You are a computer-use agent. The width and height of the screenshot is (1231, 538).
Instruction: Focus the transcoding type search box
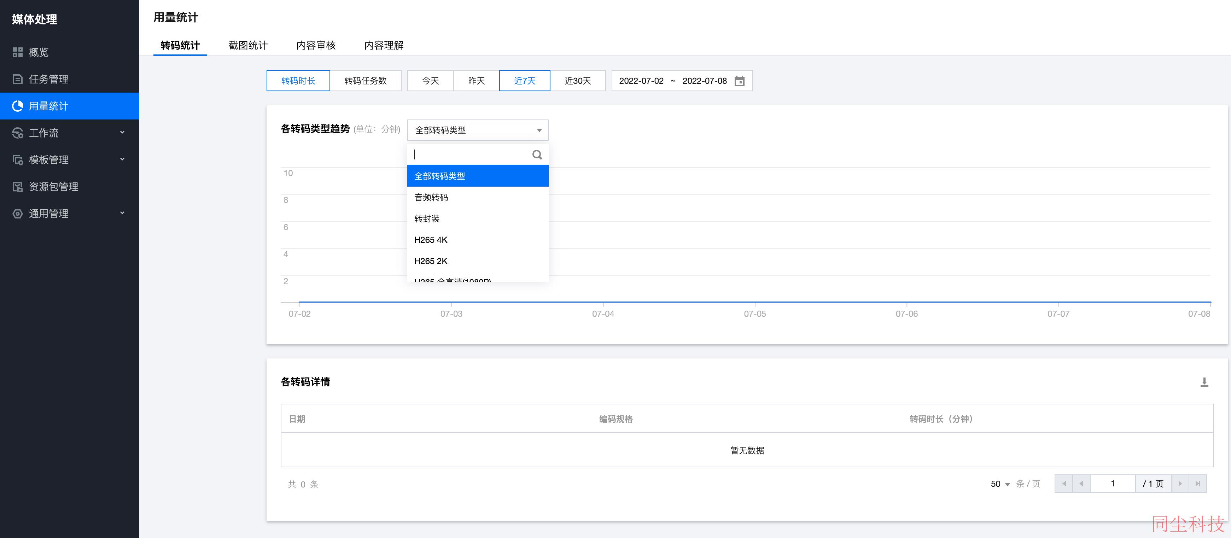[x=471, y=154]
